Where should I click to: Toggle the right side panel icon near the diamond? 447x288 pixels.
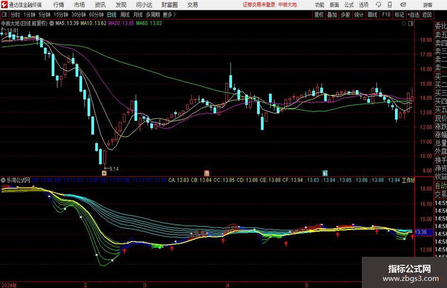click(x=411, y=24)
